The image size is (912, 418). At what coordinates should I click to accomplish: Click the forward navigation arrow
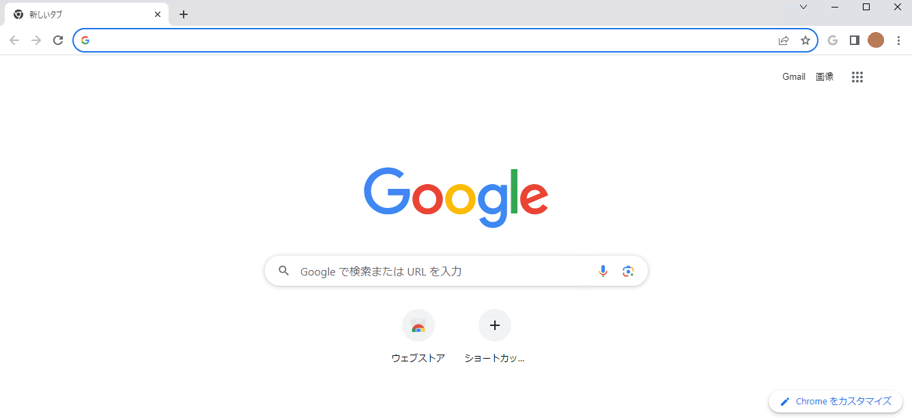pos(36,40)
